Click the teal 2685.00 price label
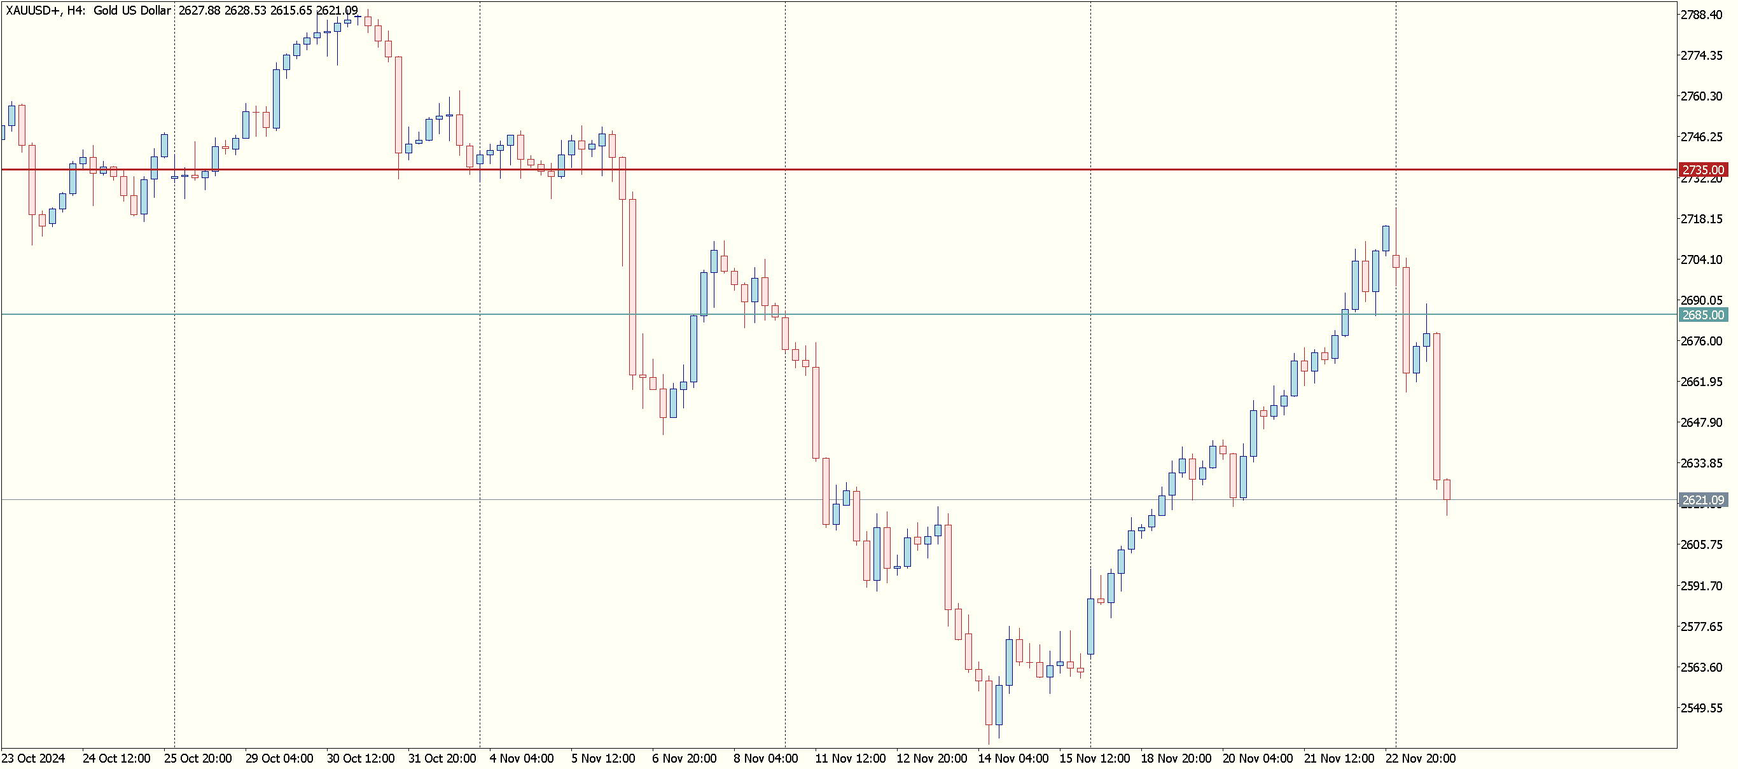The image size is (1738, 769). pos(1702,315)
